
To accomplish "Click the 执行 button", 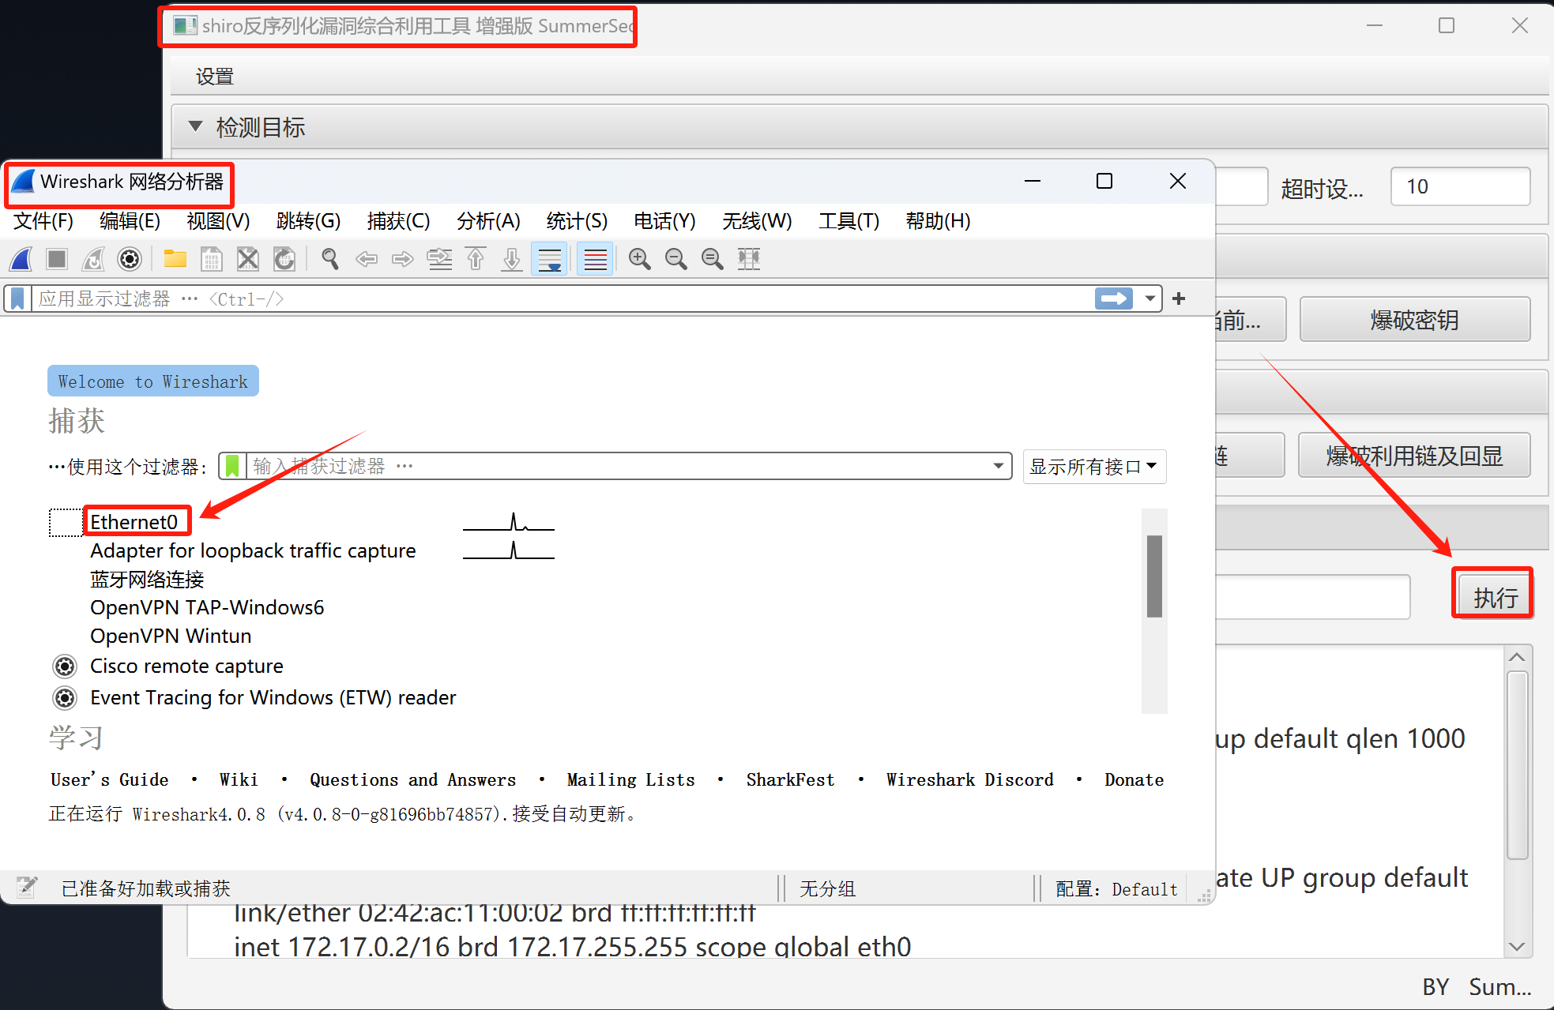I will [1494, 597].
